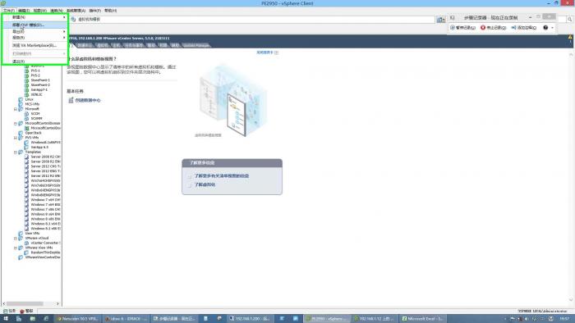
Task: Choose 浏览 VA Marketplace from the file menu
Action: 35,45
